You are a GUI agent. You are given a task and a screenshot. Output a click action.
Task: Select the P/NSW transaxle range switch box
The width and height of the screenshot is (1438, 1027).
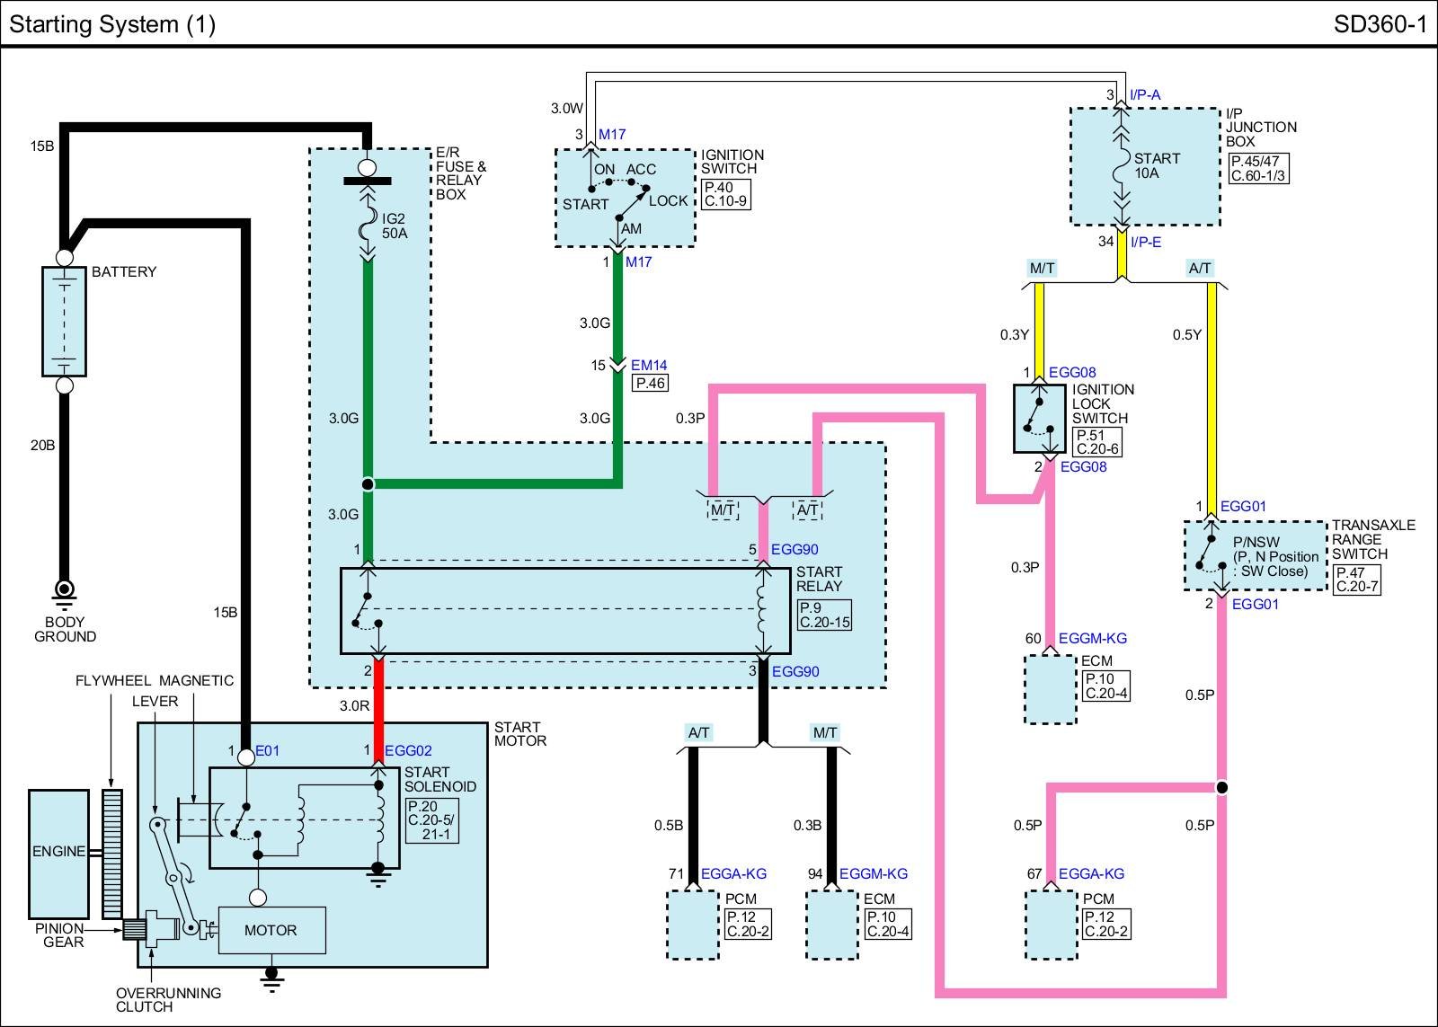pyautogui.click(x=1255, y=556)
